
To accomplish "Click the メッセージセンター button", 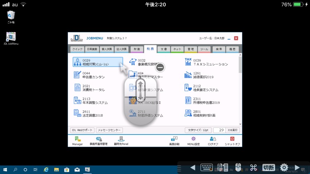I will coord(109,130).
